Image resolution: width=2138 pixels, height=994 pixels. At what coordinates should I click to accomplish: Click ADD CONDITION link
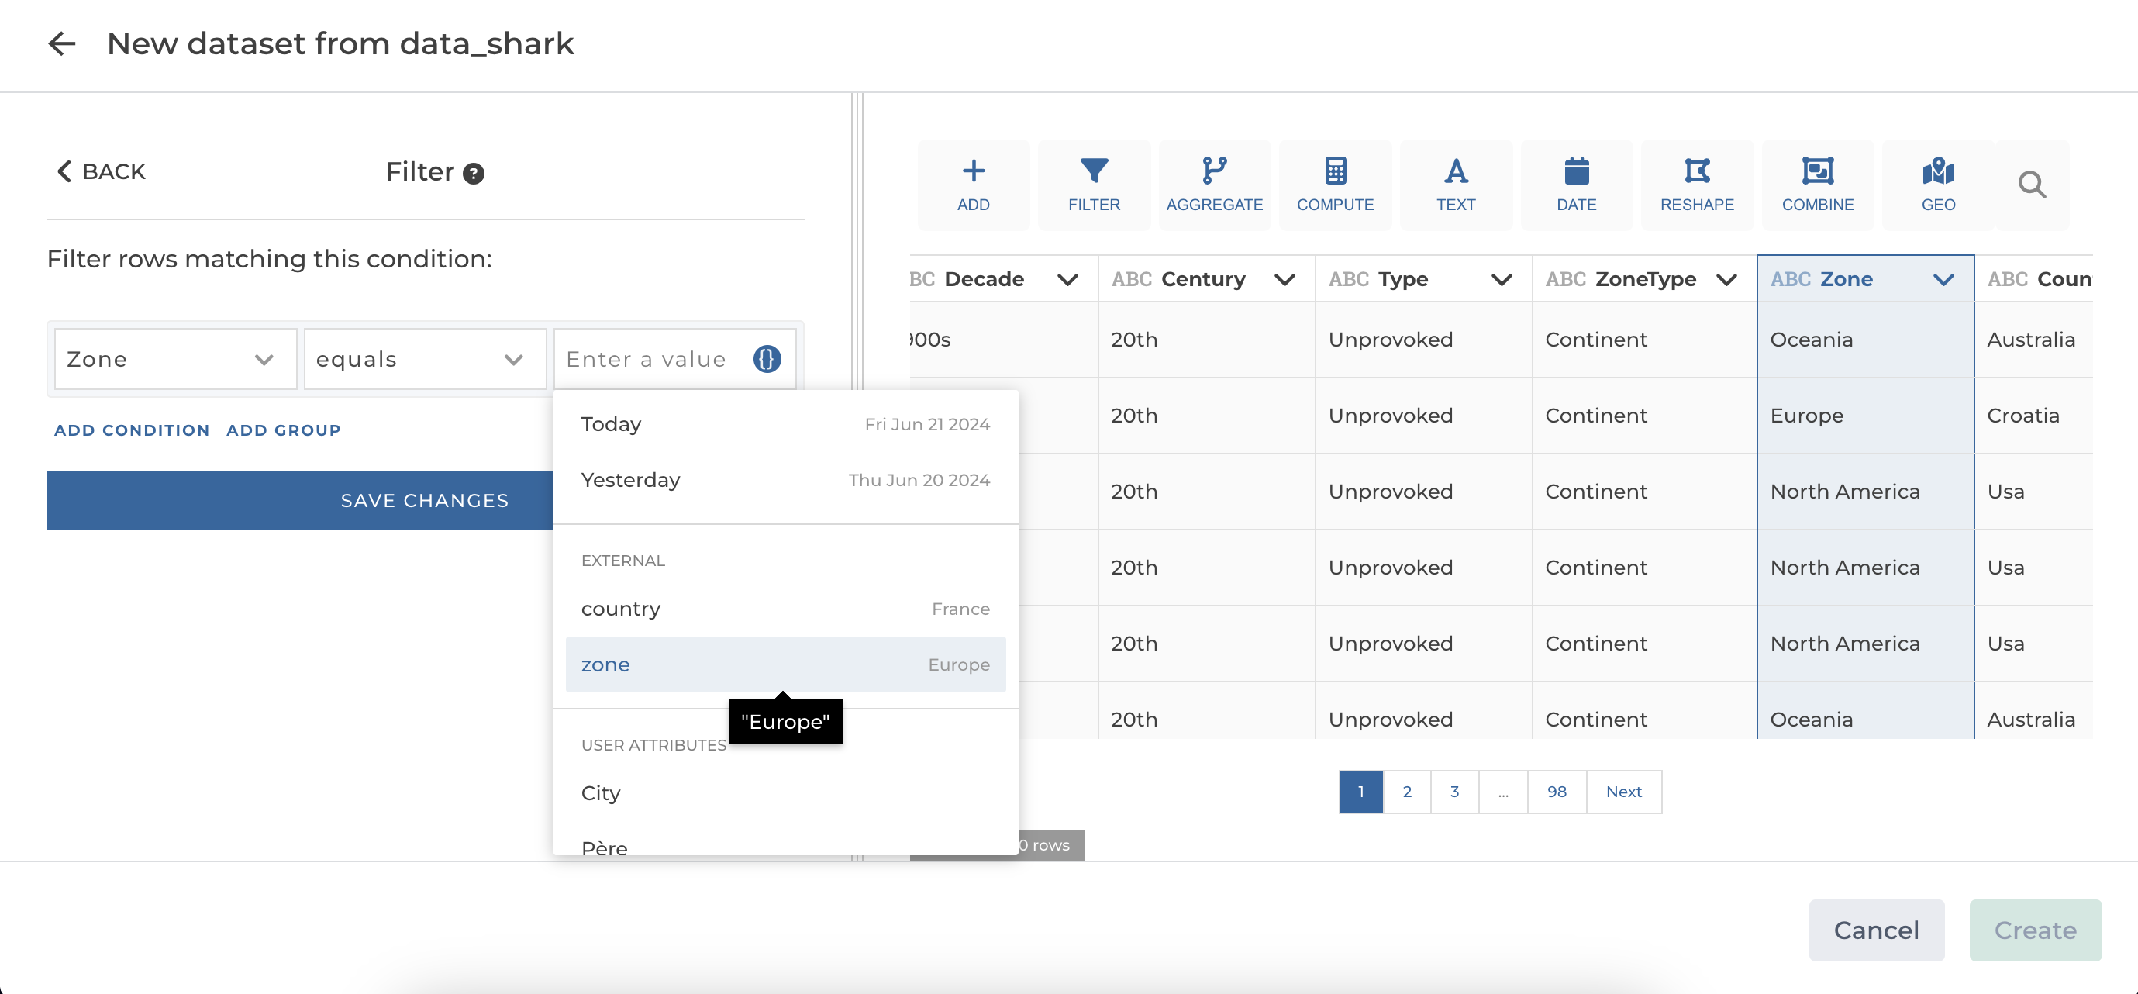(131, 430)
